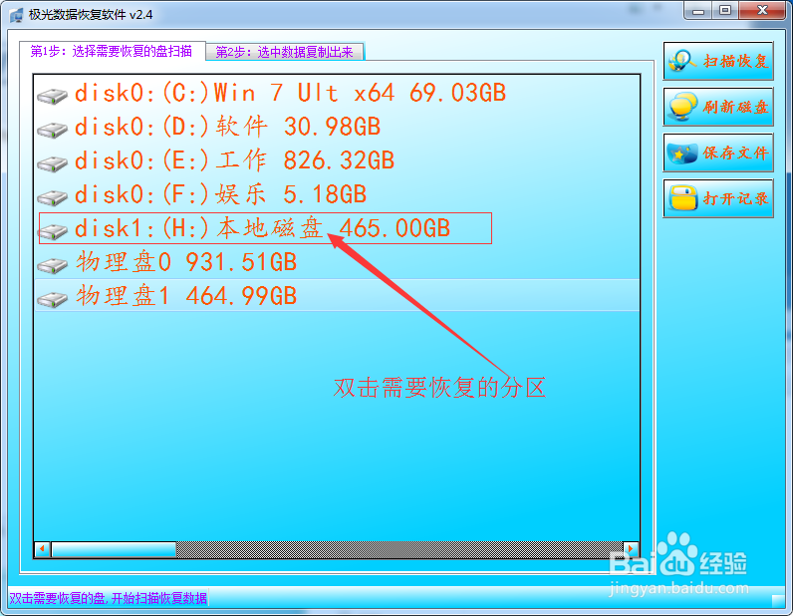Click drive icon beside C: Win 7 row

click(x=52, y=96)
